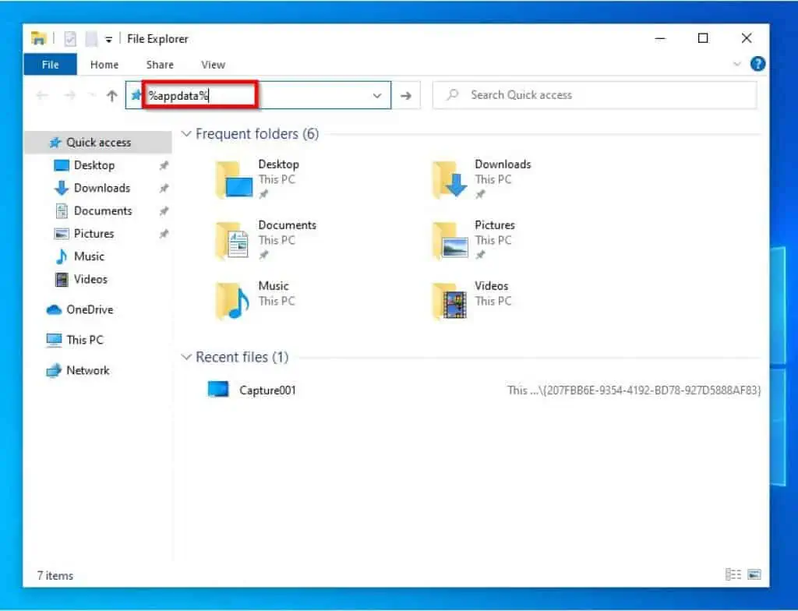This screenshot has height=611, width=798.
Task: Click the pin icon beside sidebar Documents
Action: [x=164, y=211]
